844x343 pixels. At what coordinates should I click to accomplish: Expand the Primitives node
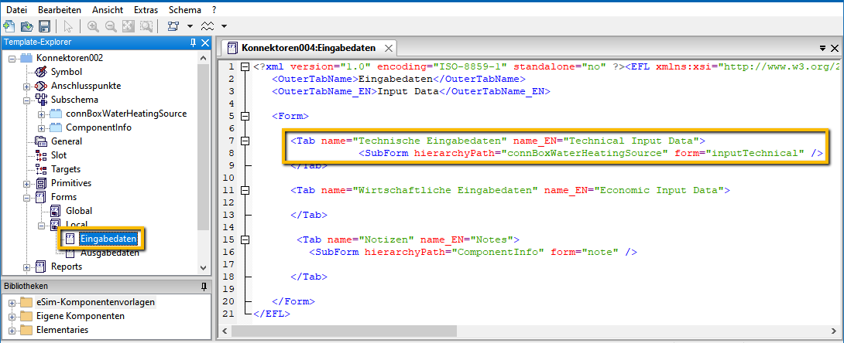point(26,184)
